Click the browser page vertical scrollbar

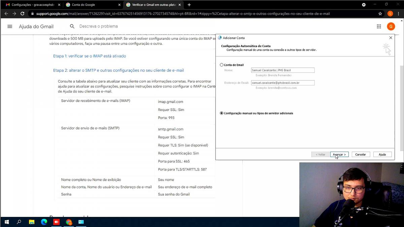402,108
